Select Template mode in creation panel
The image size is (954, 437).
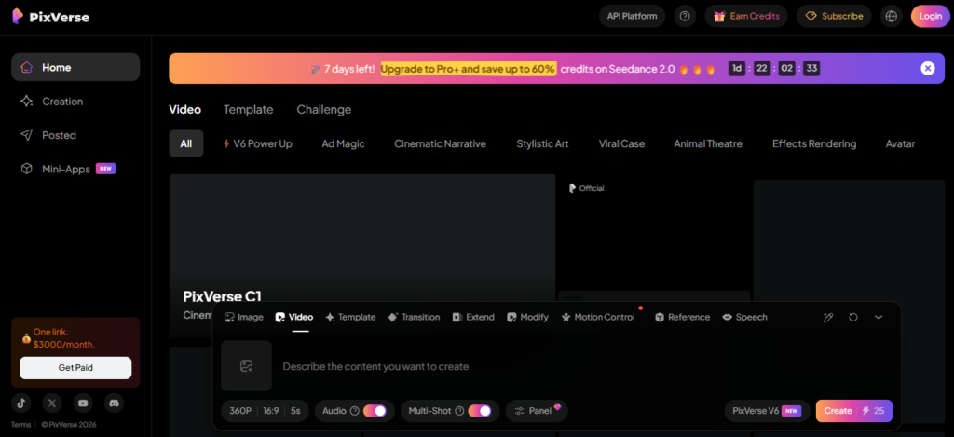[x=350, y=317]
